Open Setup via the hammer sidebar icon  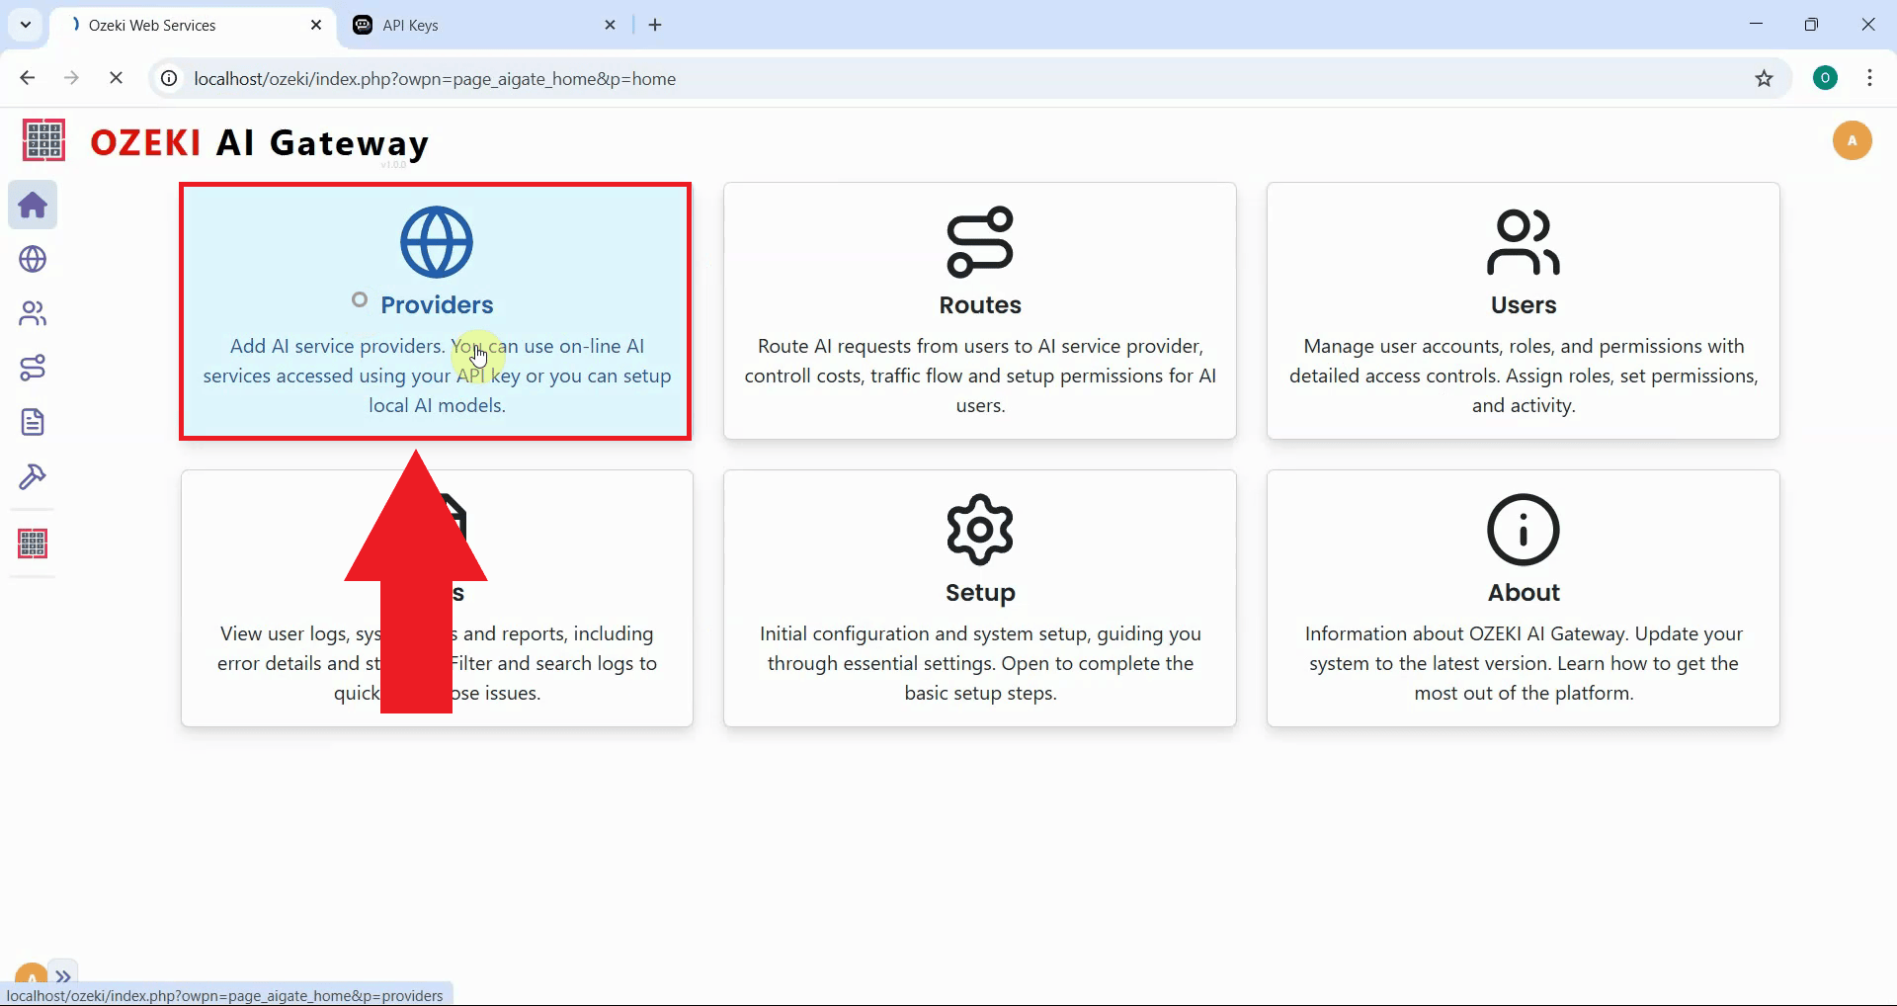coord(33,477)
